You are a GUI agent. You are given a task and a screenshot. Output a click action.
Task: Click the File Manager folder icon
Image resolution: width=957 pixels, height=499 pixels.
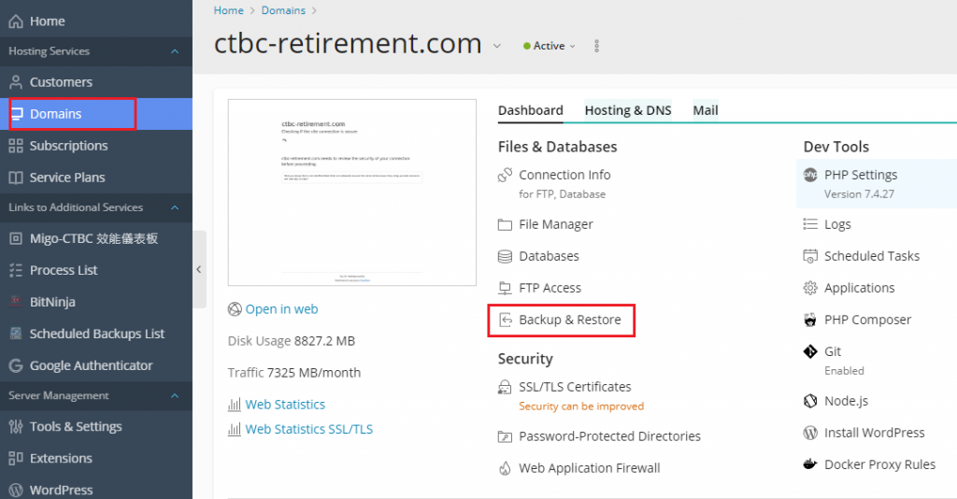point(505,224)
